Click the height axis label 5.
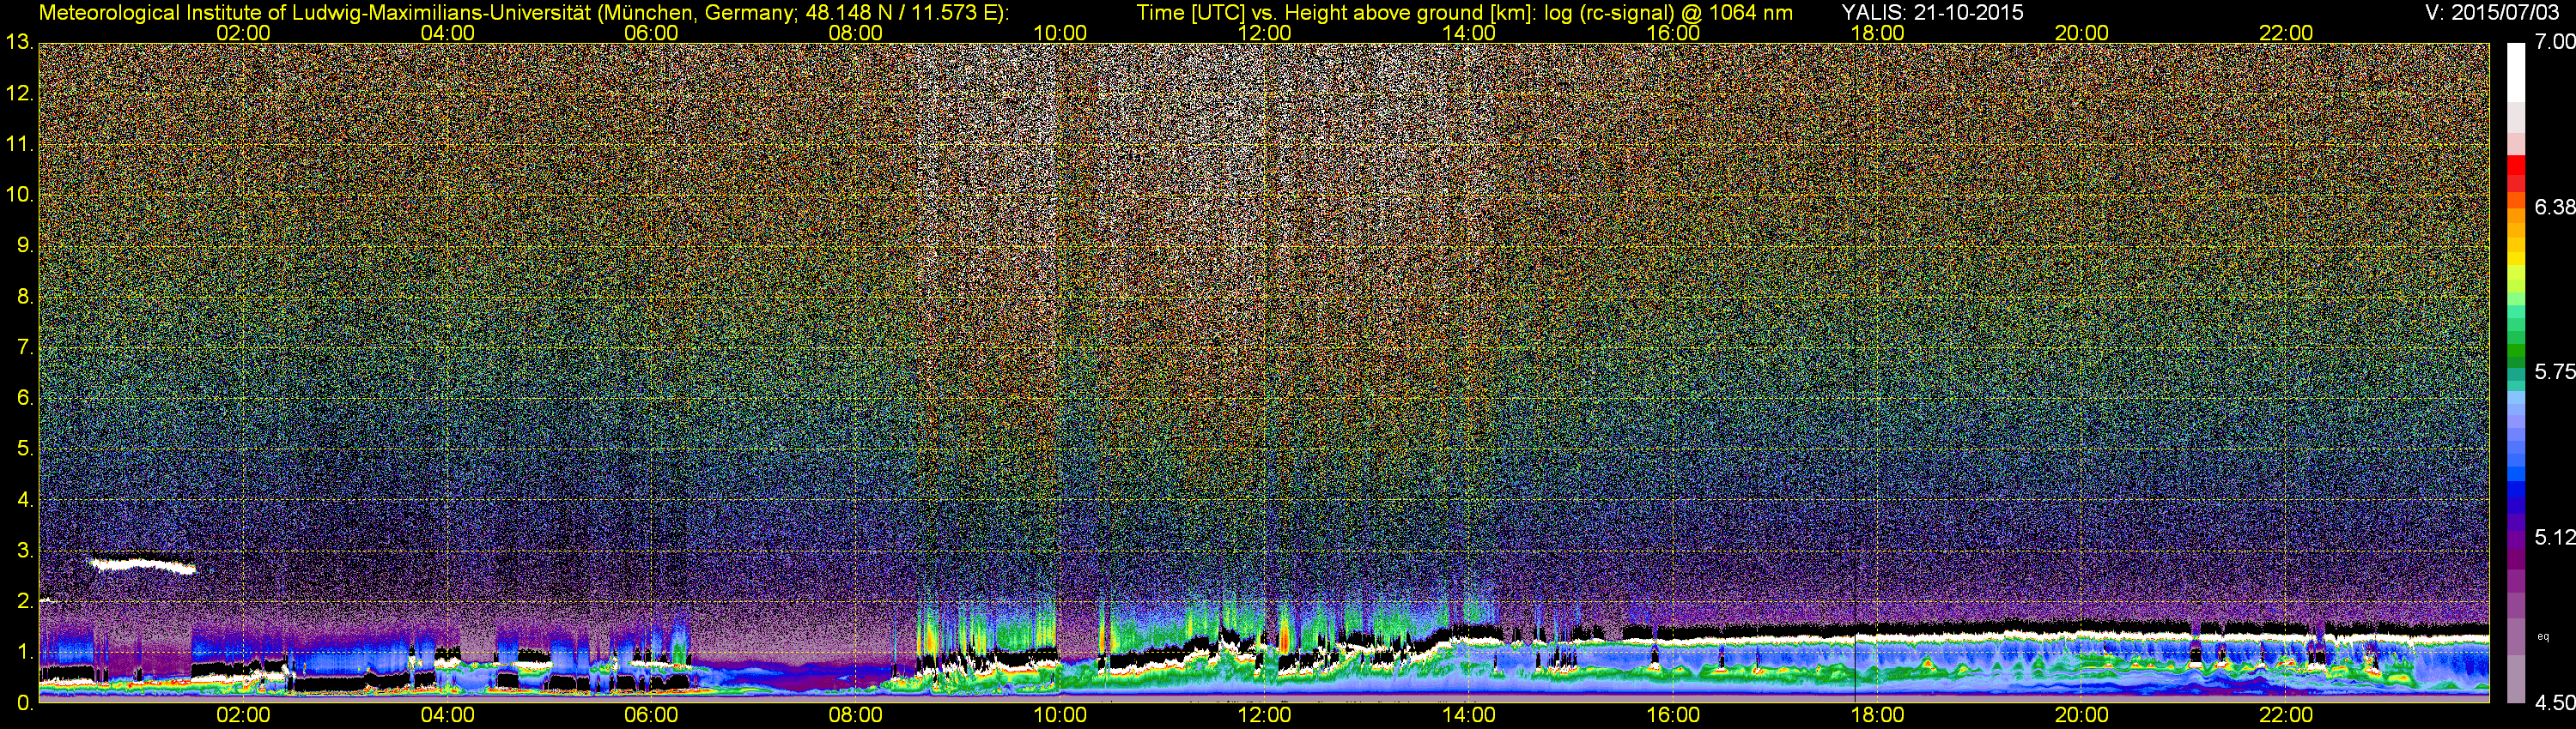This screenshot has width=2576, height=729. (24, 449)
